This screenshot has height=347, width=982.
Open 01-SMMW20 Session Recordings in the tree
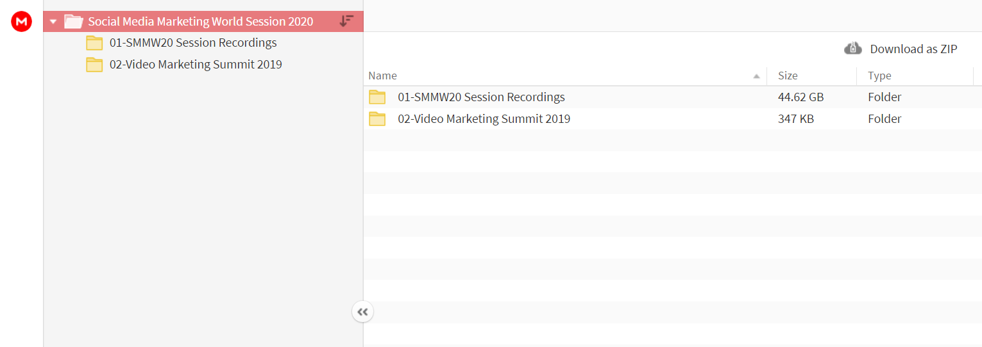(x=193, y=43)
